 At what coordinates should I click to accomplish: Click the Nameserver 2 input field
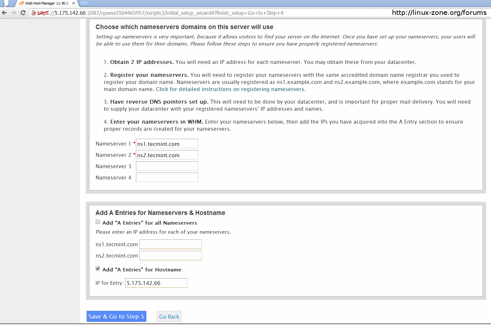167,155
